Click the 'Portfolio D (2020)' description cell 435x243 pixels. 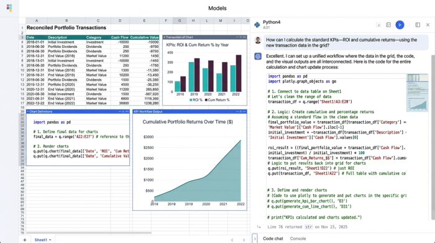point(66,85)
